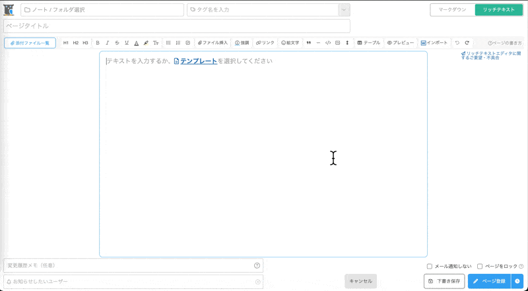Expand the tag name dropdown arrow
Screen dimensions: 528x291
coord(344,10)
